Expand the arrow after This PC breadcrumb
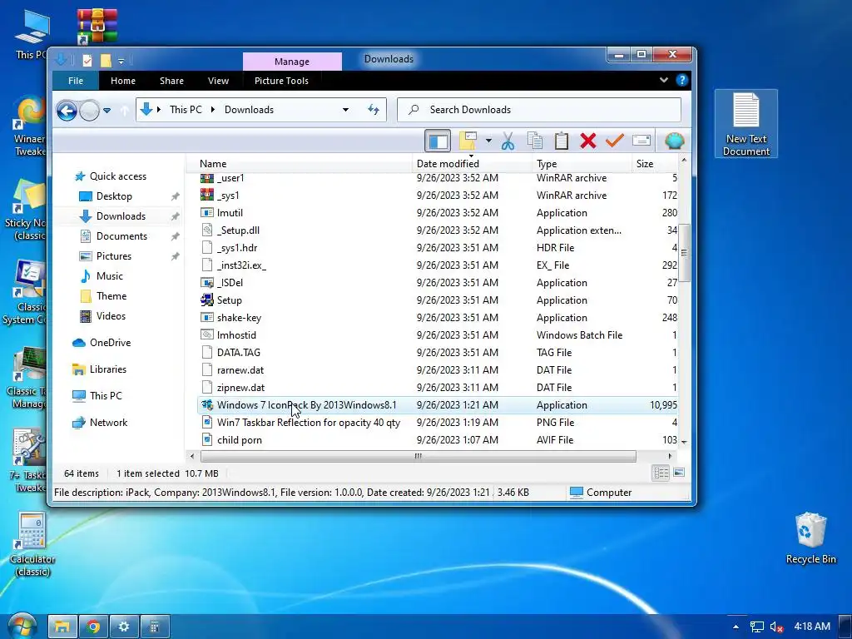The width and height of the screenshot is (852, 639). (x=213, y=110)
